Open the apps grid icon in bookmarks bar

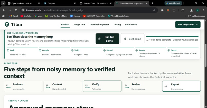pyautogui.click(x=3, y=16)
